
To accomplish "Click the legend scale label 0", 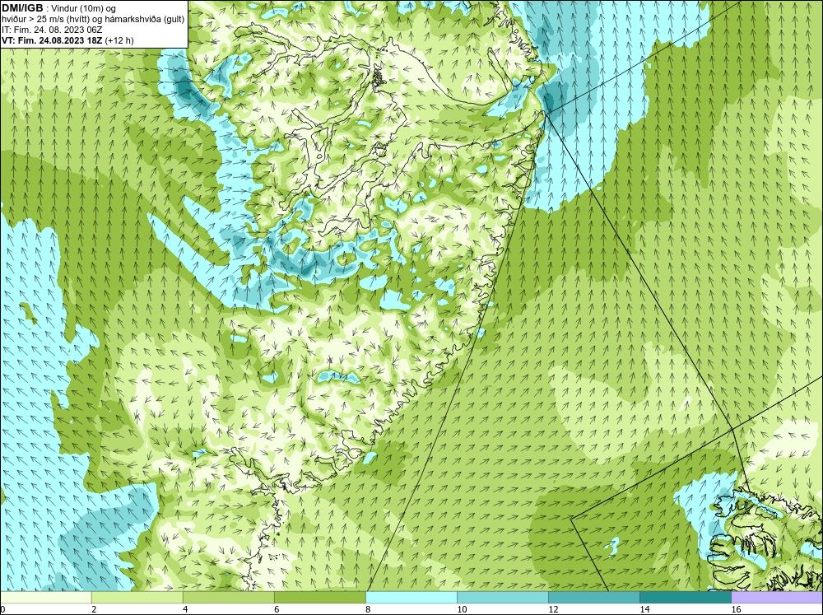I will click(x=2, y=609).
